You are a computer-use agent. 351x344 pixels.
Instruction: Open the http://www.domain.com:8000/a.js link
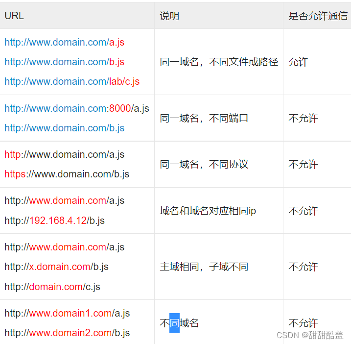click(77, 108)
